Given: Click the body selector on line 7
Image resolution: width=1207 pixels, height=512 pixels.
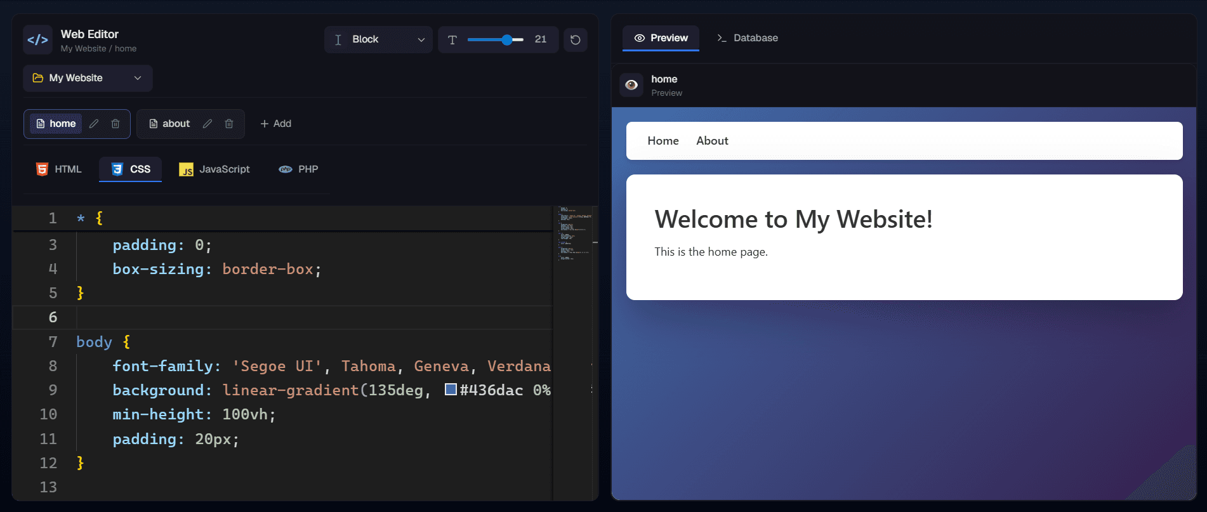Looking at the screenshot, I should (94, 342).
